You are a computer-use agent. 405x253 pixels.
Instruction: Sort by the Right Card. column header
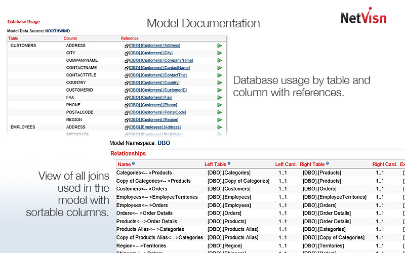point(385,164)
